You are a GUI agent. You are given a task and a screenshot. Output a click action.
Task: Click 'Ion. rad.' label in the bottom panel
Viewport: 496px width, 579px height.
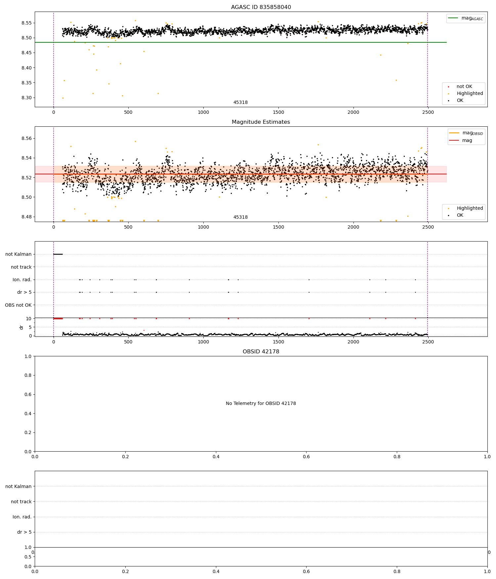[x=22, y=517]
